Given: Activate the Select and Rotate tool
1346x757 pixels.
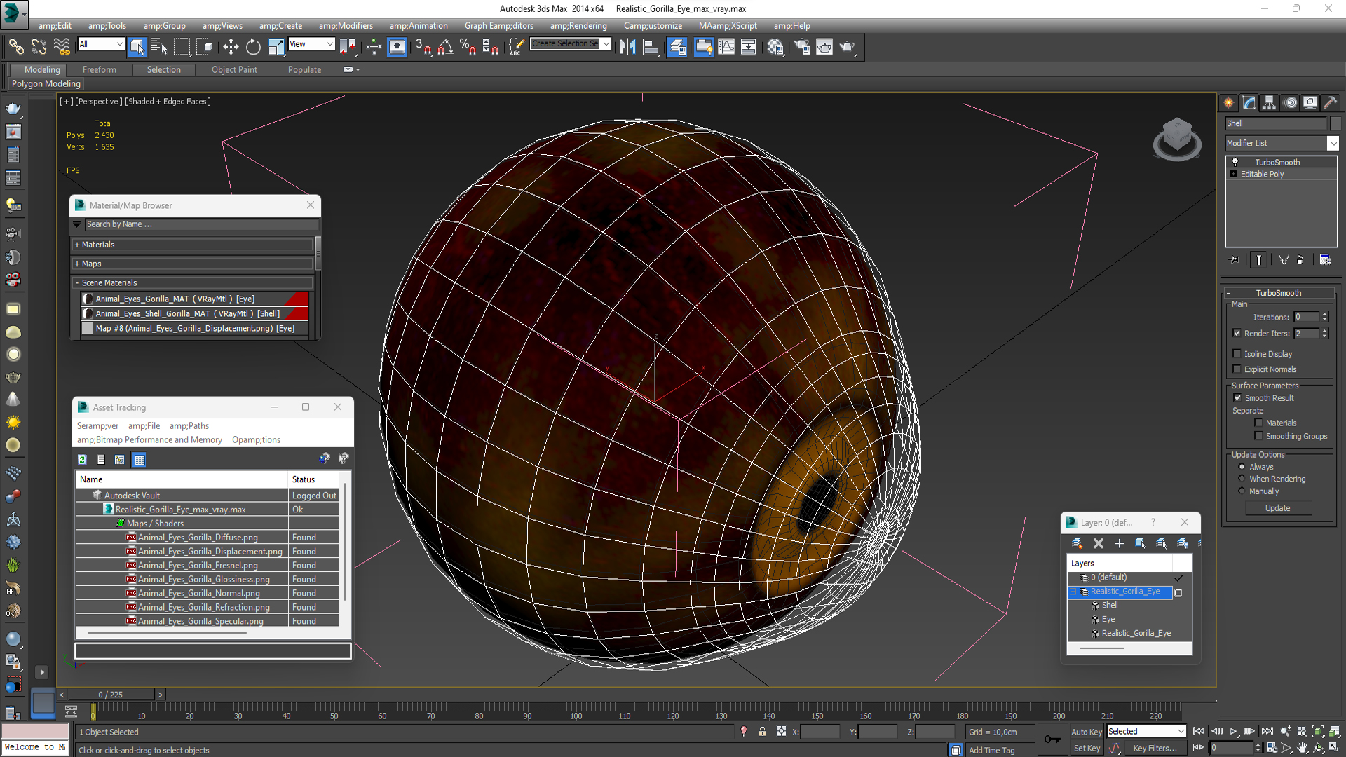Looking at the screenshot, I should [253, 47].
